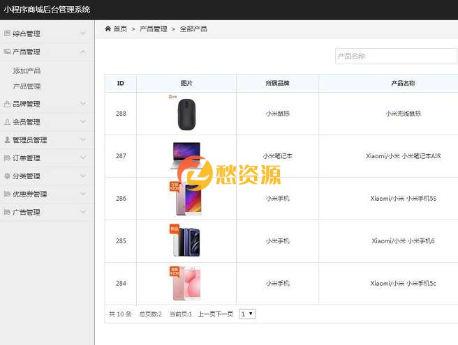Image resolution: width=458 pixels, height=345 pixels.
Task: Click product name 小米无线鼠标
Action: click(x=403, y=114)
